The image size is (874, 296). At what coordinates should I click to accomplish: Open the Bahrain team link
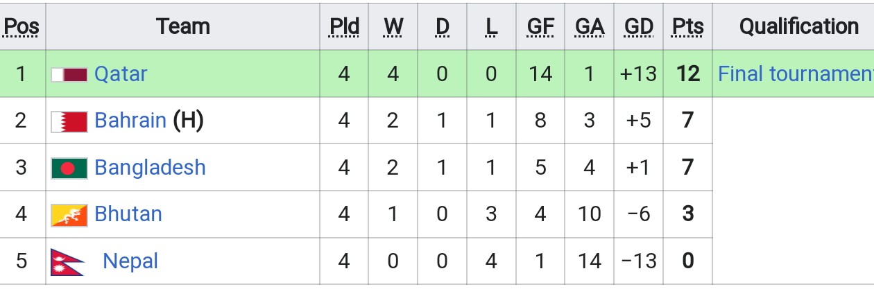(x=130, y=121)
